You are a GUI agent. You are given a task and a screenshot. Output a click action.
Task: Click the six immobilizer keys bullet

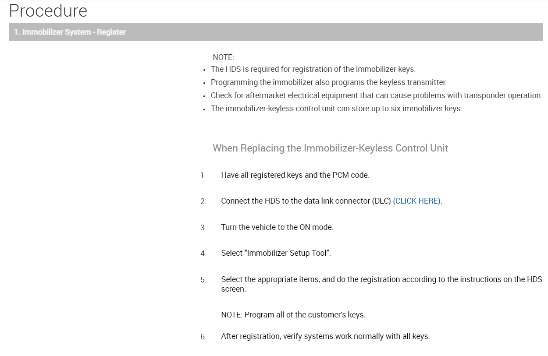click(336, 109)
